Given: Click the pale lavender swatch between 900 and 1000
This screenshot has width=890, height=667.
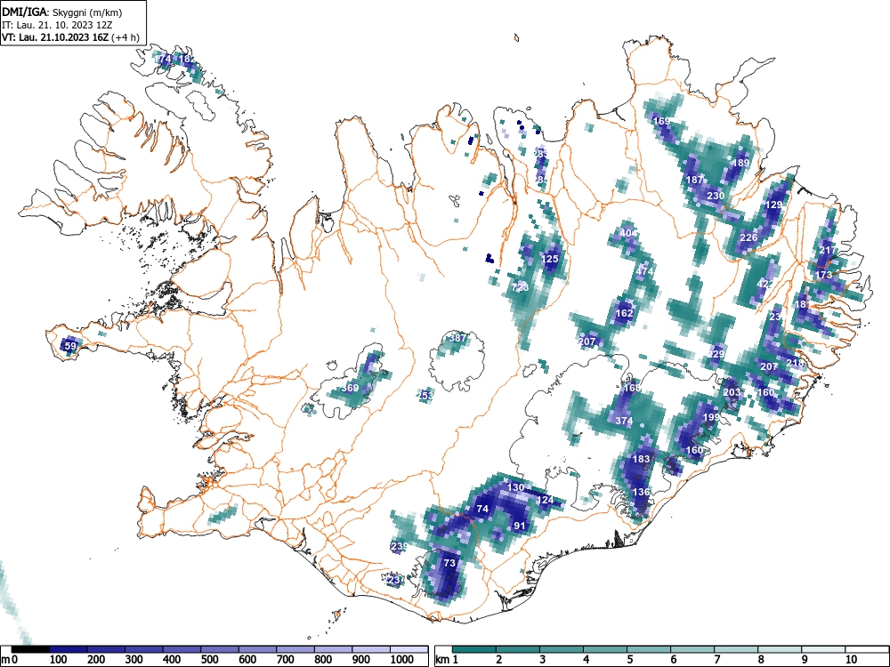Looking at the screenshot, I should pyautogui.click(x=371, y=649).
